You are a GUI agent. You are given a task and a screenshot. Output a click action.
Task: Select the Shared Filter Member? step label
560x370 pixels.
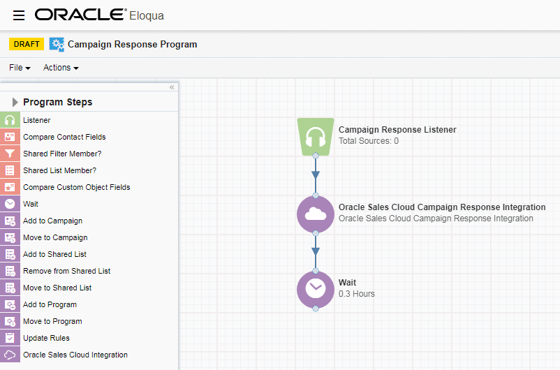pyautogui.click(x=62, y=154)
